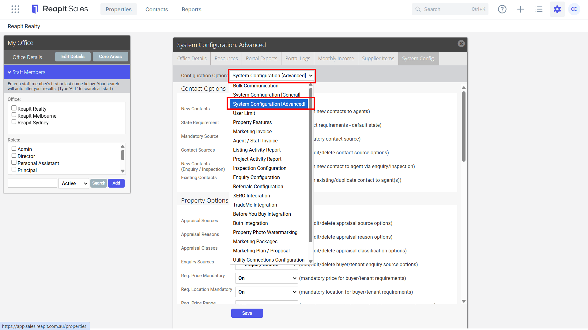This screenshot has width=588, height=330.
Task: Open the apps grid menu icon
Action: [x=15, y=9]
